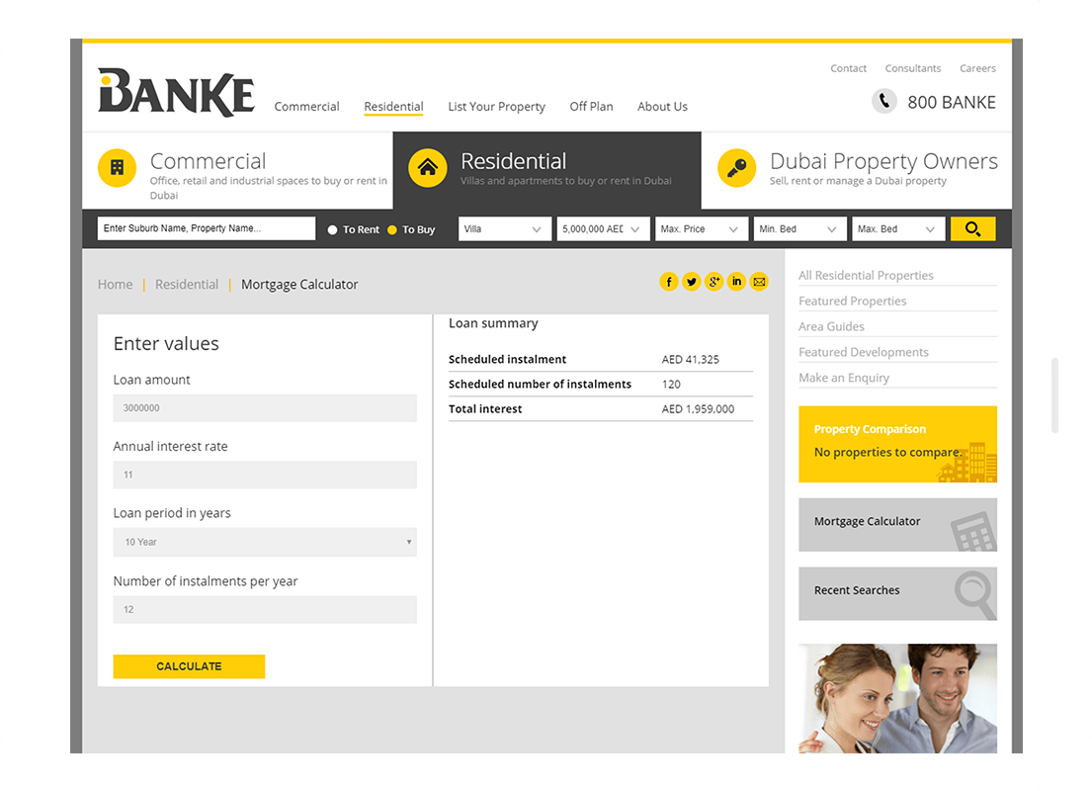Open Off Plan menu item
The width and height of the screenshot is (1092, 791).
[591, 107]
